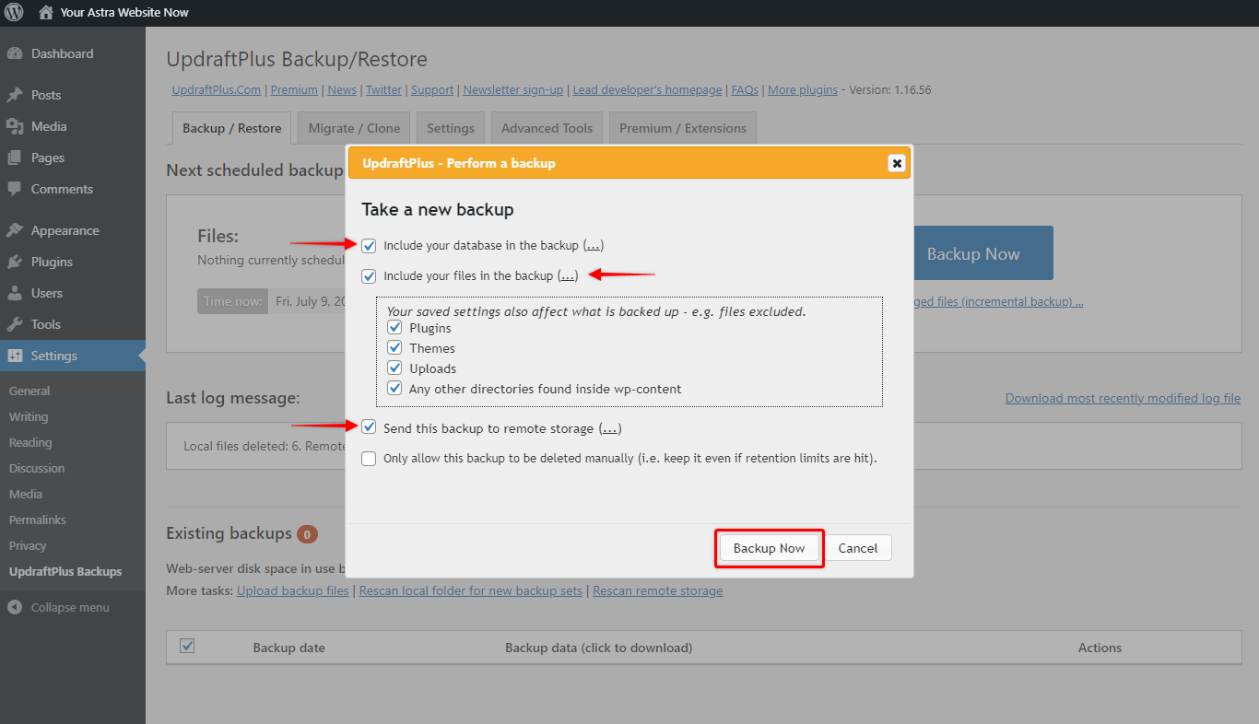Close the Perform a backup dialog
1259x724 pixels.
(x=896, y=163)
